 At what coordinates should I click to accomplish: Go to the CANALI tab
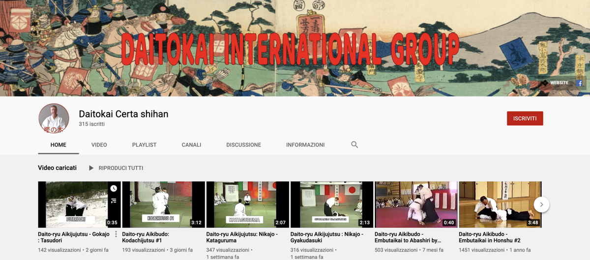[x=191, y=145]
